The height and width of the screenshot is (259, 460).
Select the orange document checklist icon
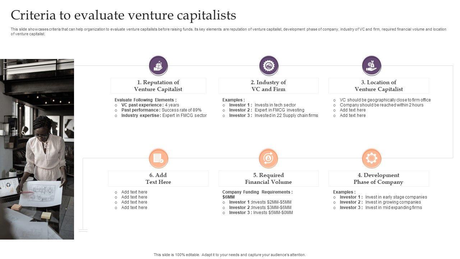158,158
